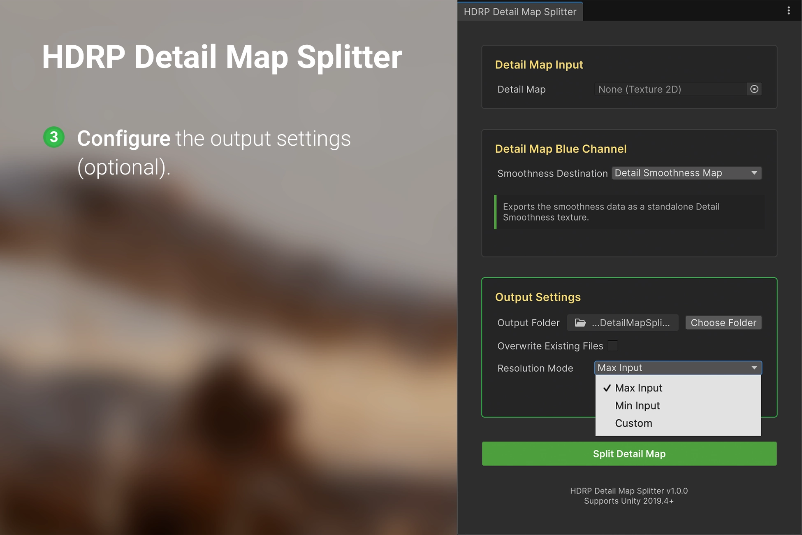Click the Smoothness Destination dropdown arrow
This screenshot has width=802, height=535.
[754, 173]
